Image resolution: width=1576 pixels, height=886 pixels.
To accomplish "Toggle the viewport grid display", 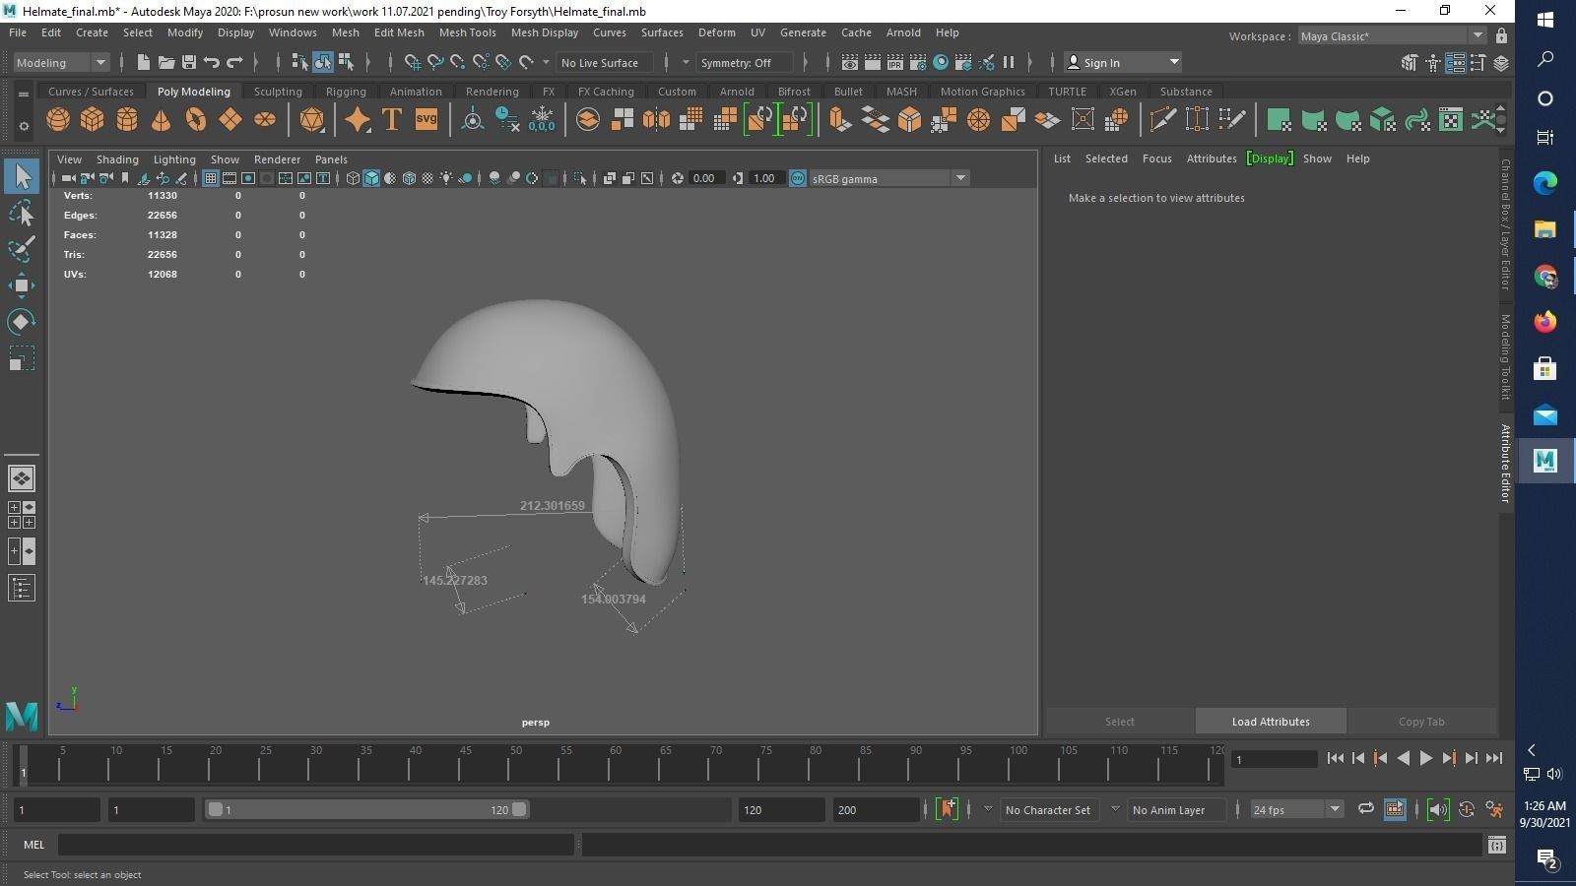I will click(211, 178).
